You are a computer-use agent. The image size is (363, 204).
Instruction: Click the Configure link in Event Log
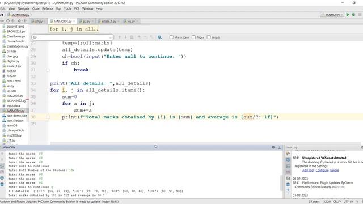click(x=322, y=171)
